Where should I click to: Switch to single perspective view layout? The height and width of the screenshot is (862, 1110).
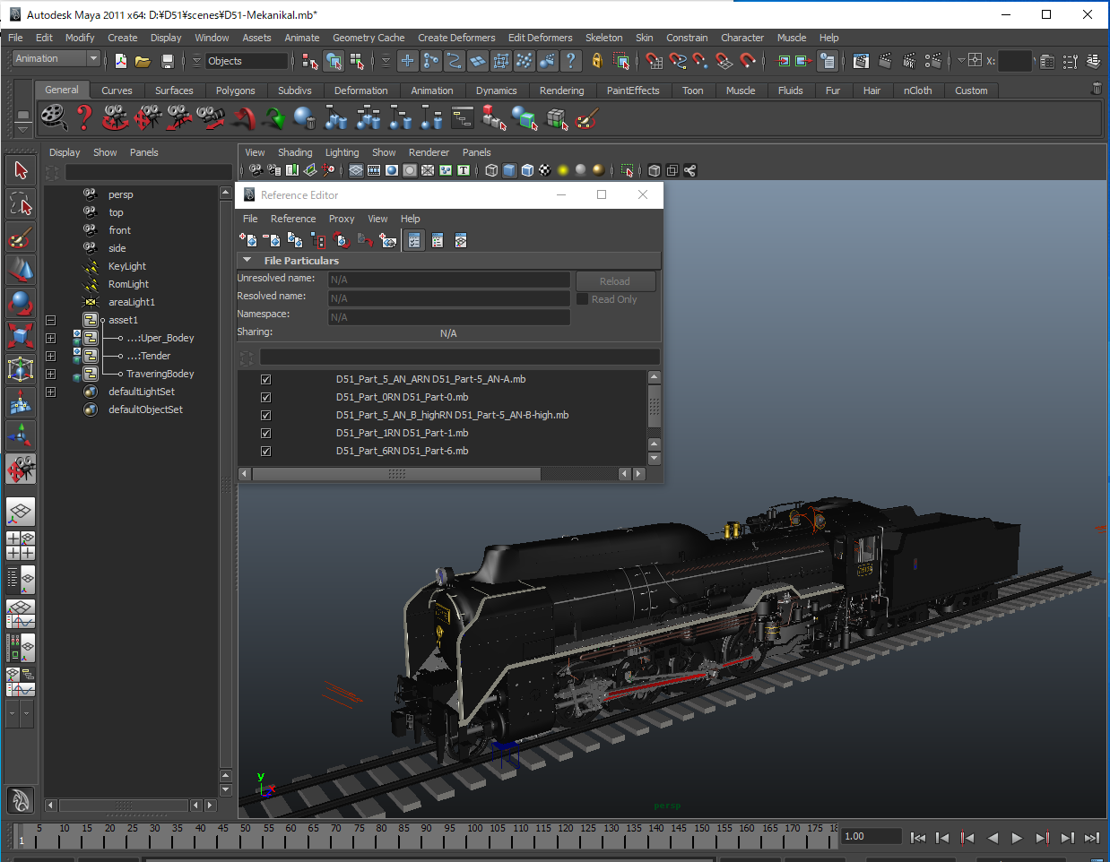(x=21, y=512)
